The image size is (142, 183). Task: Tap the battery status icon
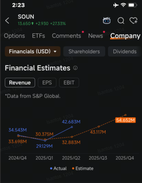[x=132, y=5]
